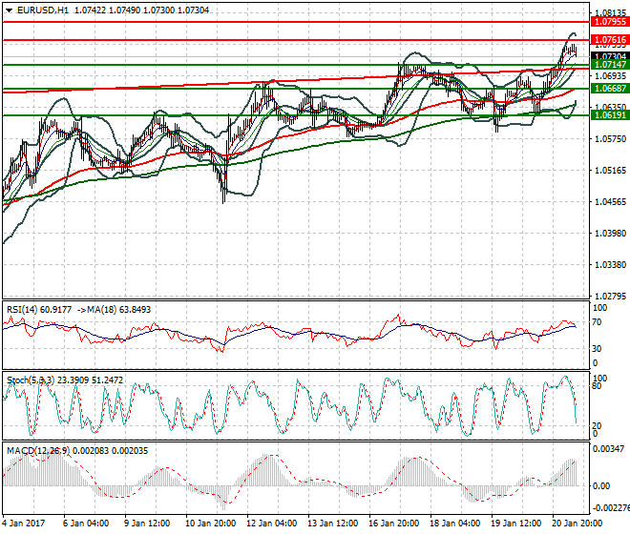Viewport: 630px width, 534px height.
Task: Select the 1.03980 price scale value
Action: tap(610, 233)
